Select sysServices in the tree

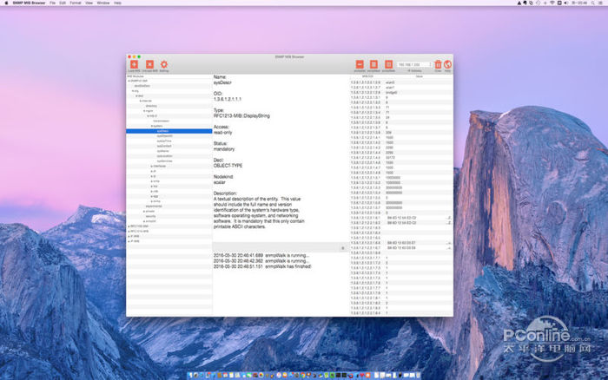164,161
